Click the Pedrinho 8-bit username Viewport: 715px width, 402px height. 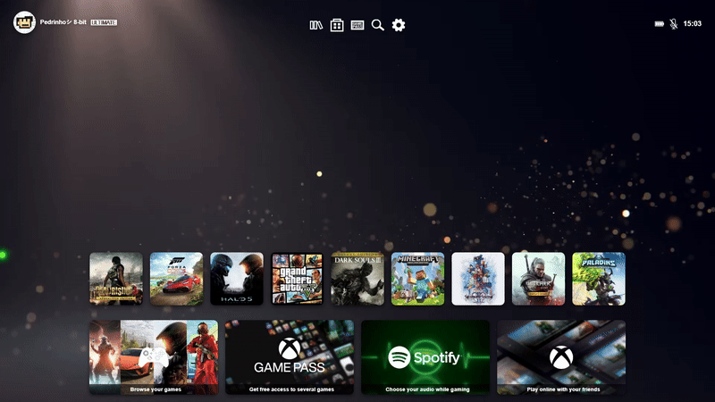pos(63,21)
